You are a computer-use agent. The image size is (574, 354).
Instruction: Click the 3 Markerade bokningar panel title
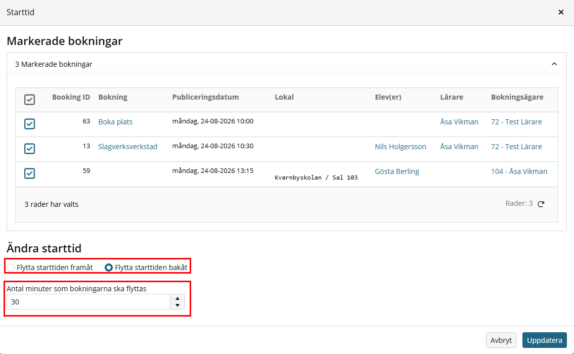pyautogui.click(x=54, y=64)
